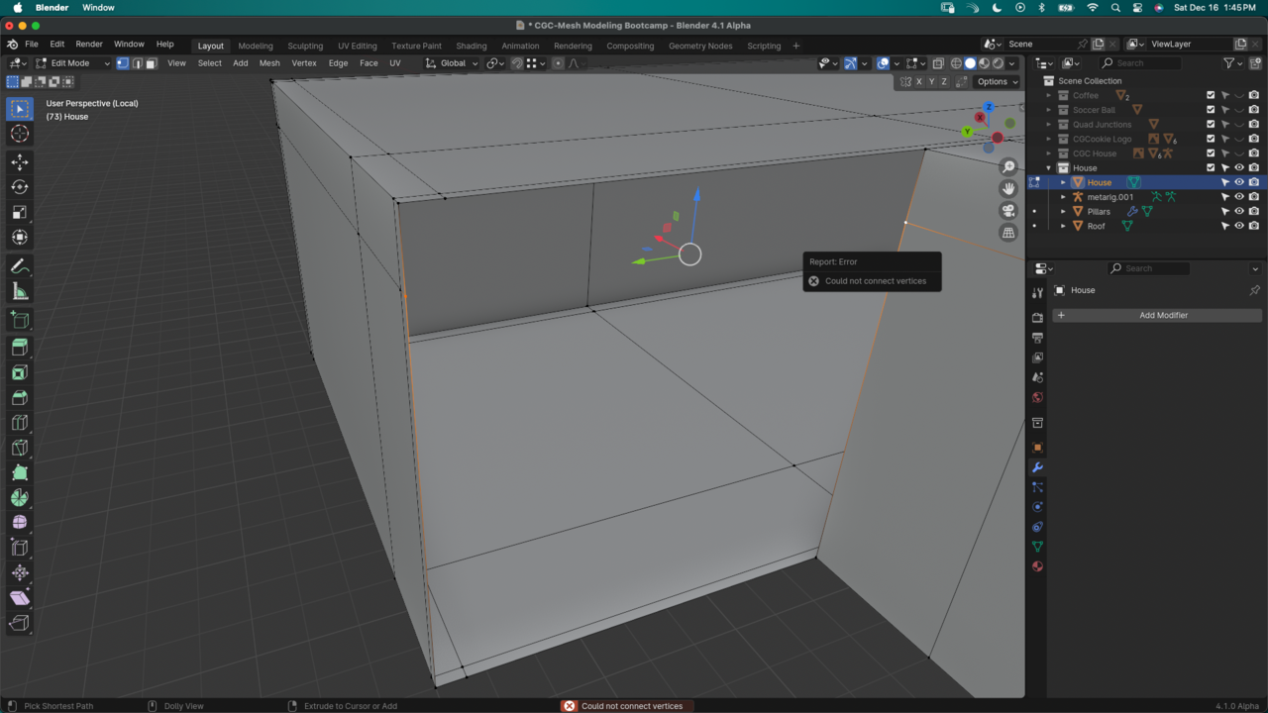Switch to face select mode
The width and height of the screenshot is (1268, 713).
point(152,63)
